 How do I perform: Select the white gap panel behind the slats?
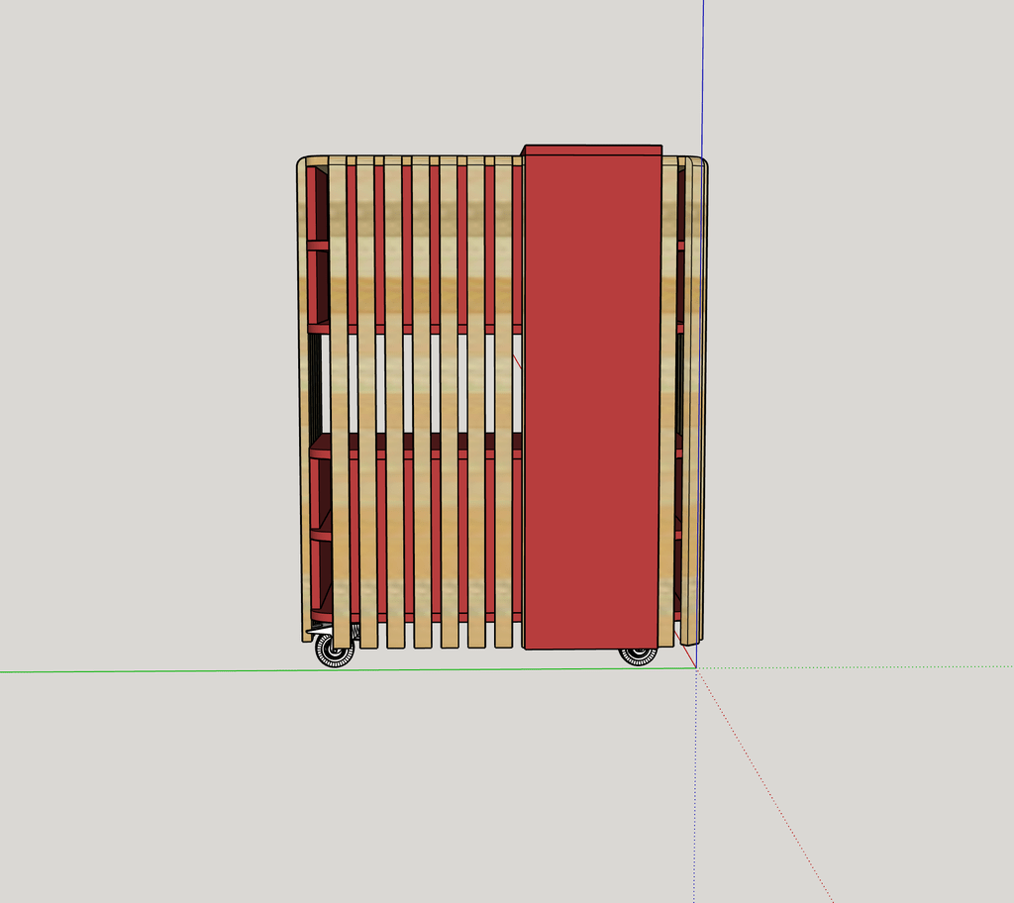pos(420,383)
